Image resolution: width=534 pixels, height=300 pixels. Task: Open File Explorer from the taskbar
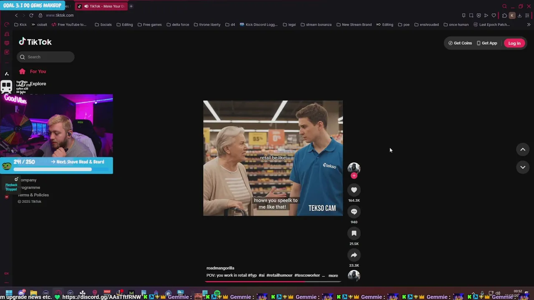pos(33,293)
